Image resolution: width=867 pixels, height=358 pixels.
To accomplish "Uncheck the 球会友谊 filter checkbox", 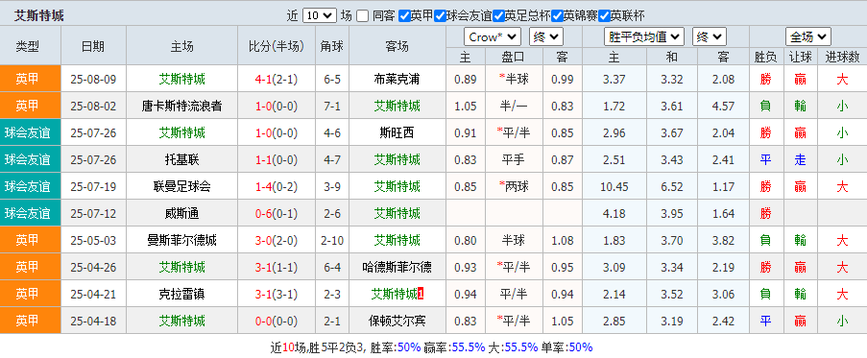I will (440, 15).
